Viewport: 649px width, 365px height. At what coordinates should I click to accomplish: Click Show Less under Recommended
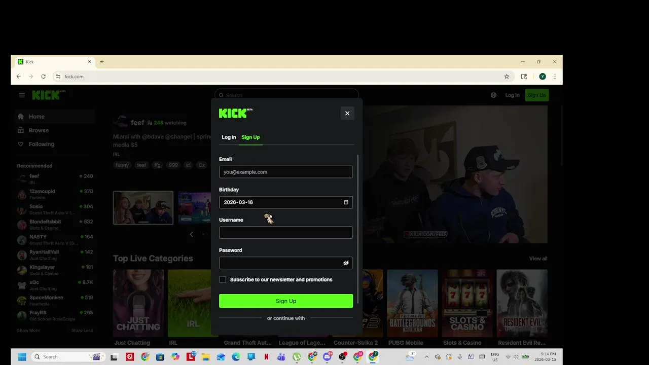tap(82, 331)
